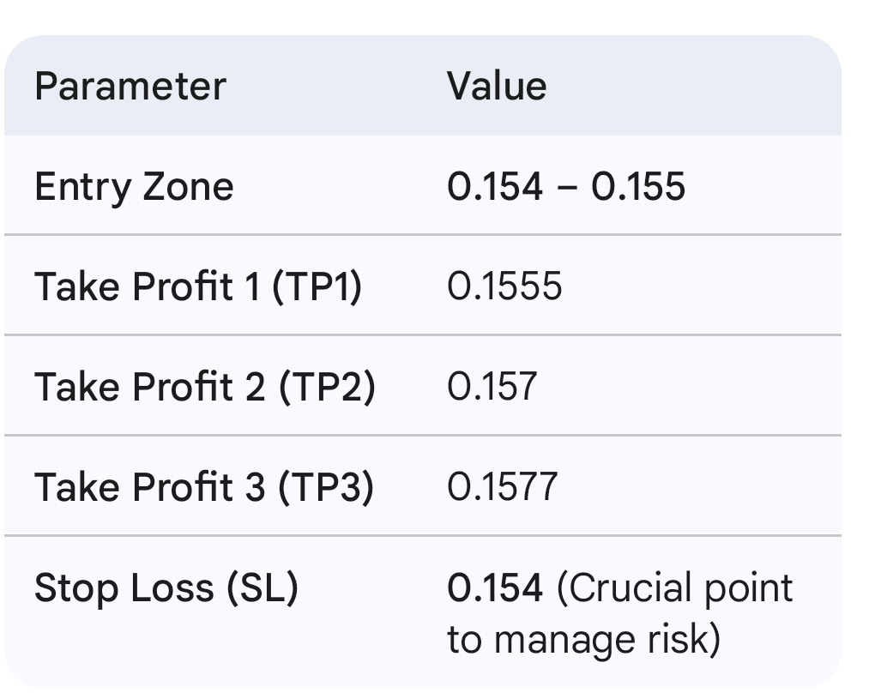Screen dimensions: 887x699
Task: Click the Value column header
Action: tap(496, 87)
